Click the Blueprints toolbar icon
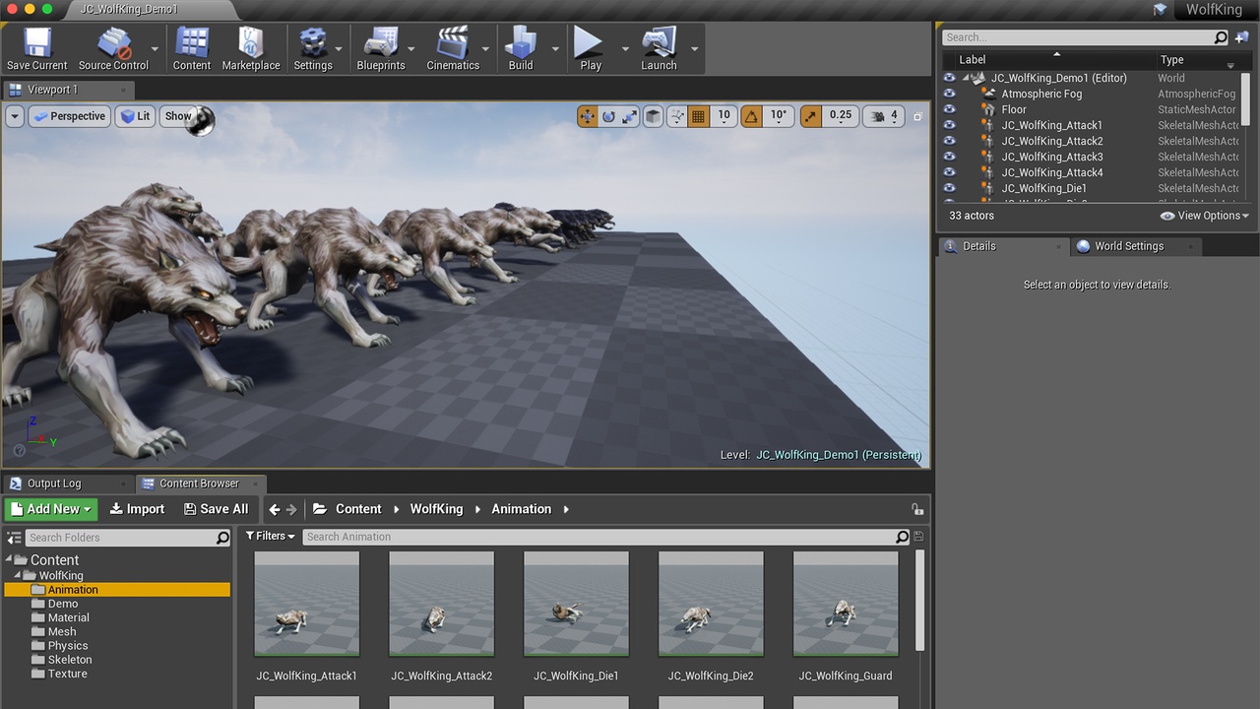 381,48
